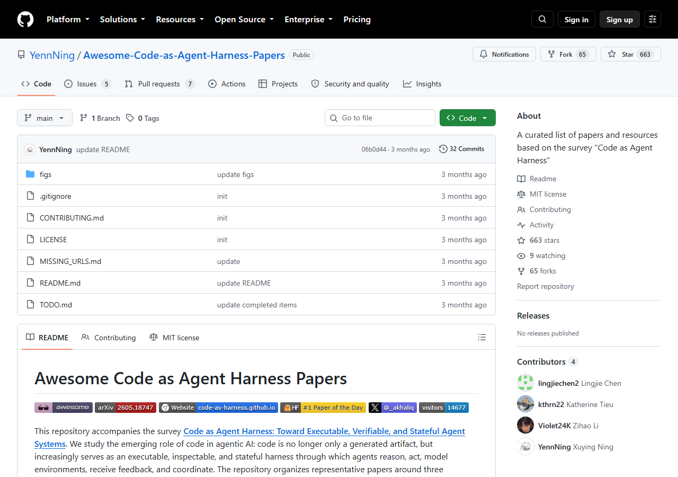Open the README.md file
This screenshot has width=678, height=477.
pos(60,283)
